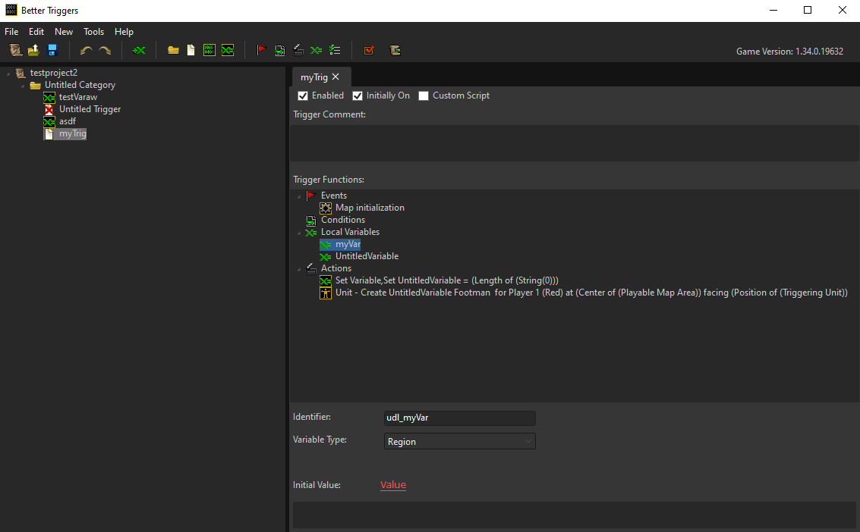Toggle the Enabled checkbox
The width and height of the screenshot is (860, 532).
(x=303, y=95)
